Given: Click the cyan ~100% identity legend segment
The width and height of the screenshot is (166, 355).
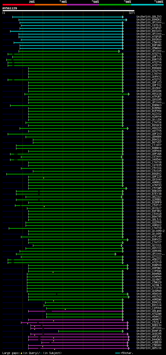Looking at the screenshot, I should (x=147, y=5).
